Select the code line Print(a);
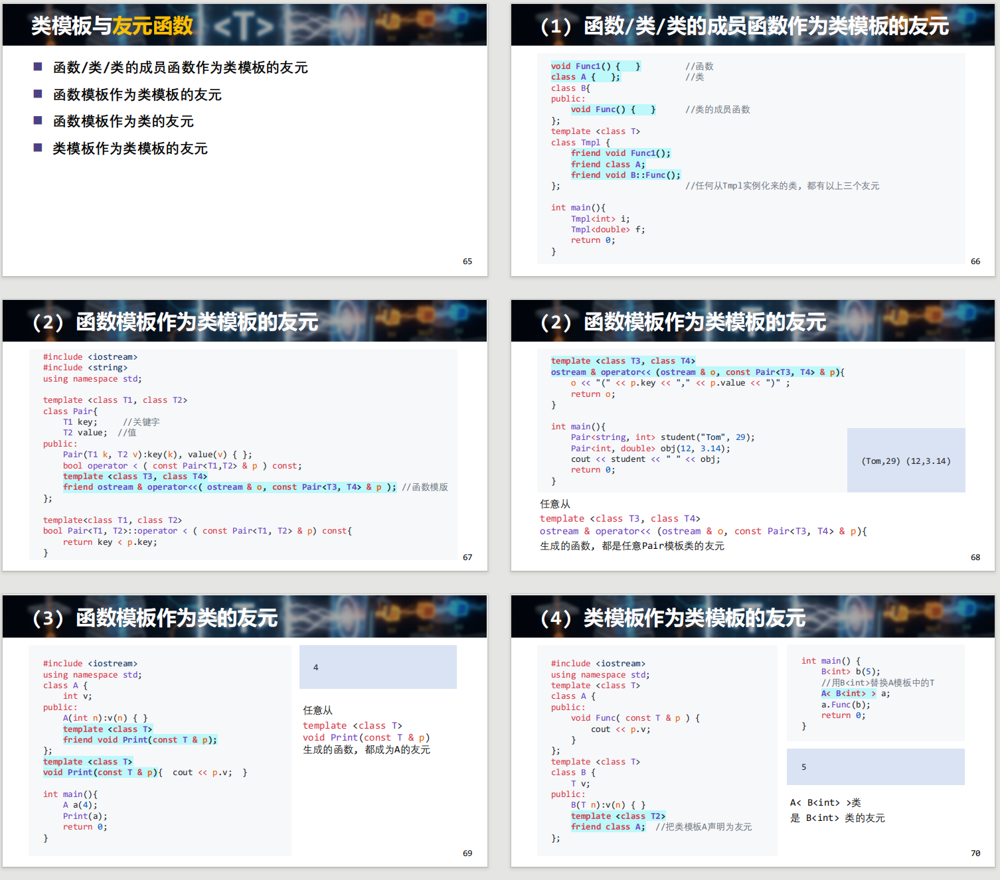The width and height of the screenshot is (1000, 880). (85, 816)
